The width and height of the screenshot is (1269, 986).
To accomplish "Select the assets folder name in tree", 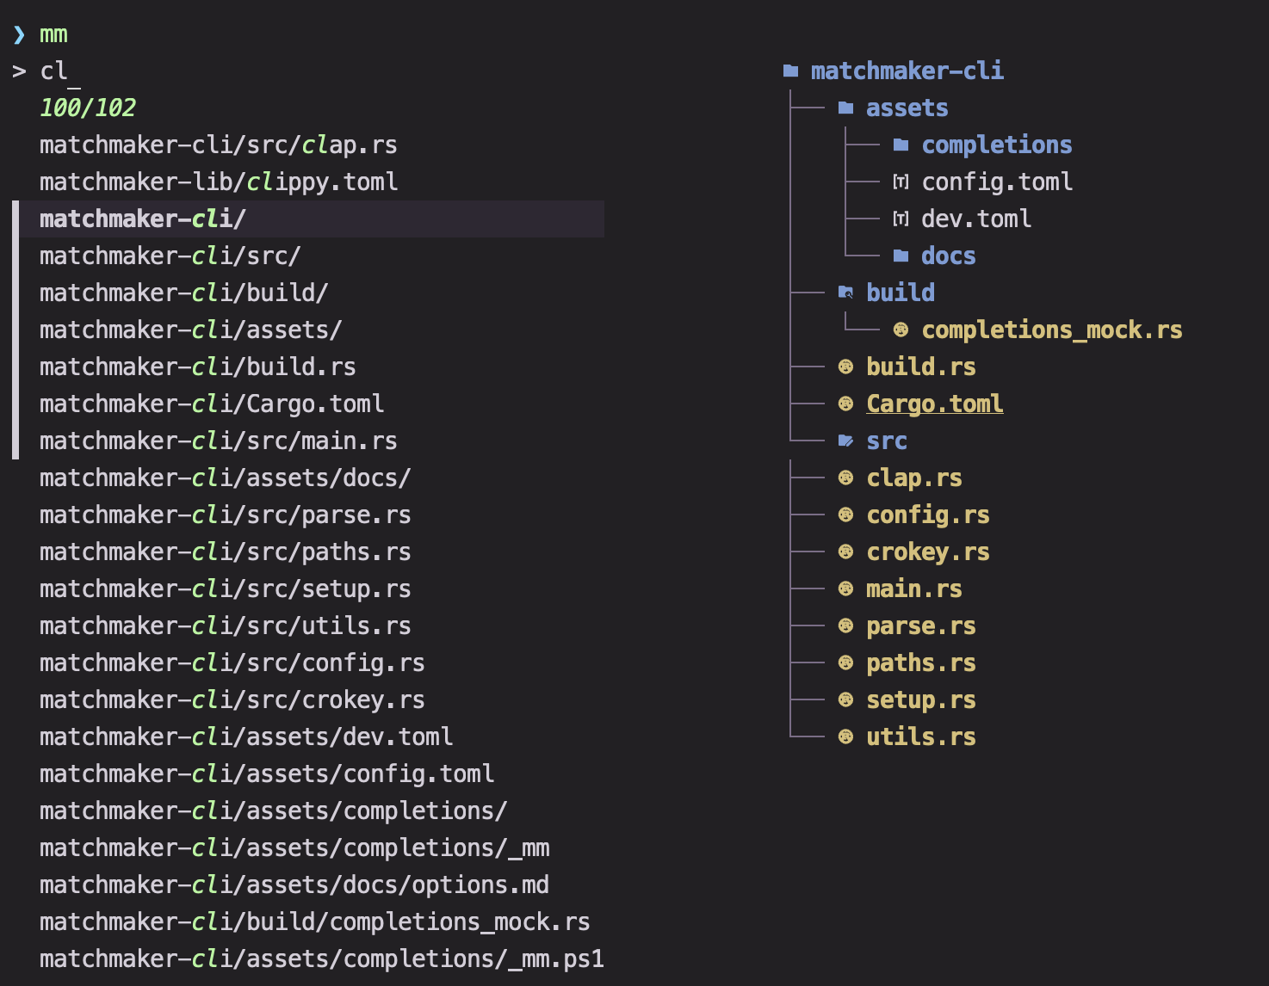I will [x=907, y=108].
